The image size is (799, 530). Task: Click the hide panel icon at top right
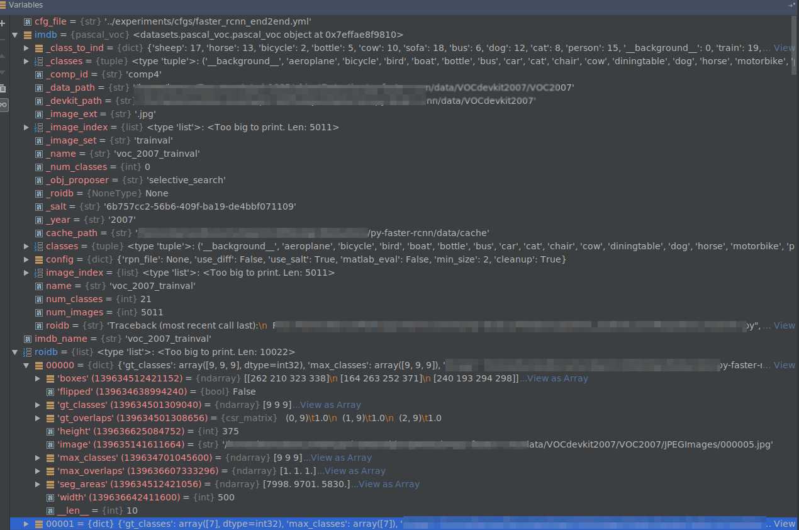[x=791, y=5]
